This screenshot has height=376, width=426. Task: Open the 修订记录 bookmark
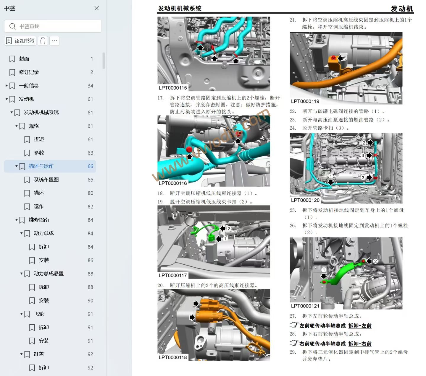point(29,72)
